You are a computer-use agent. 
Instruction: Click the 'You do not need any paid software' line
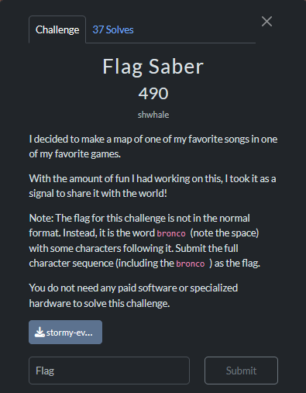(x=133, y=288)
